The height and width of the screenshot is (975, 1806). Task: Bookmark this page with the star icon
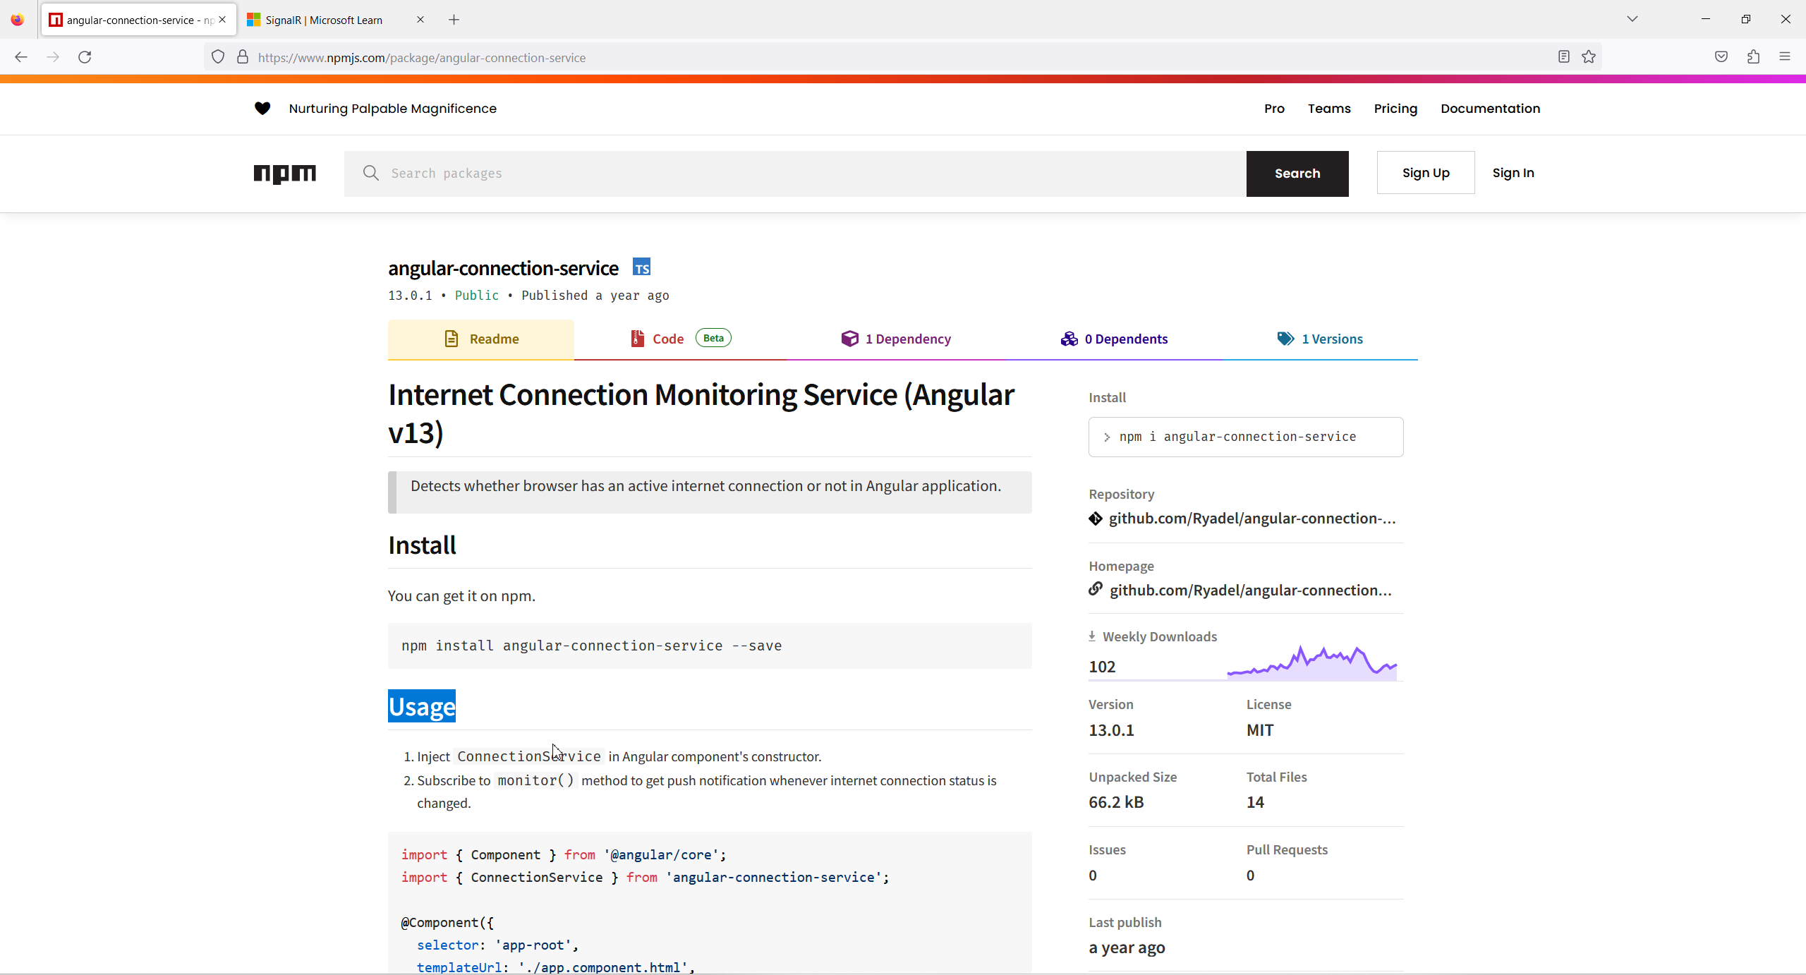[1589, 57]
